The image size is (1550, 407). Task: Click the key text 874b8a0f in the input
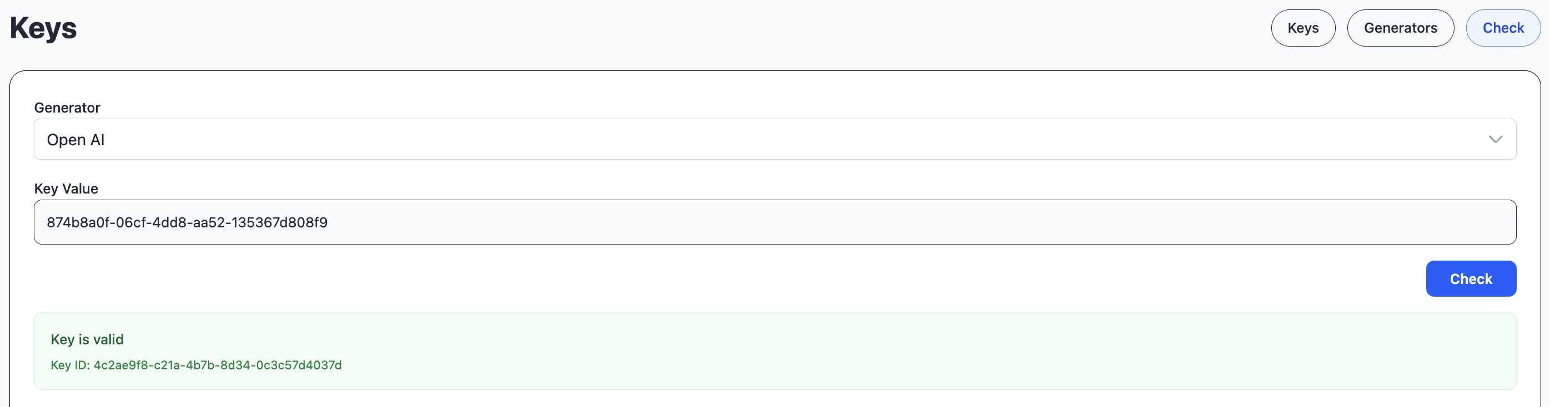tap(77, 223)
